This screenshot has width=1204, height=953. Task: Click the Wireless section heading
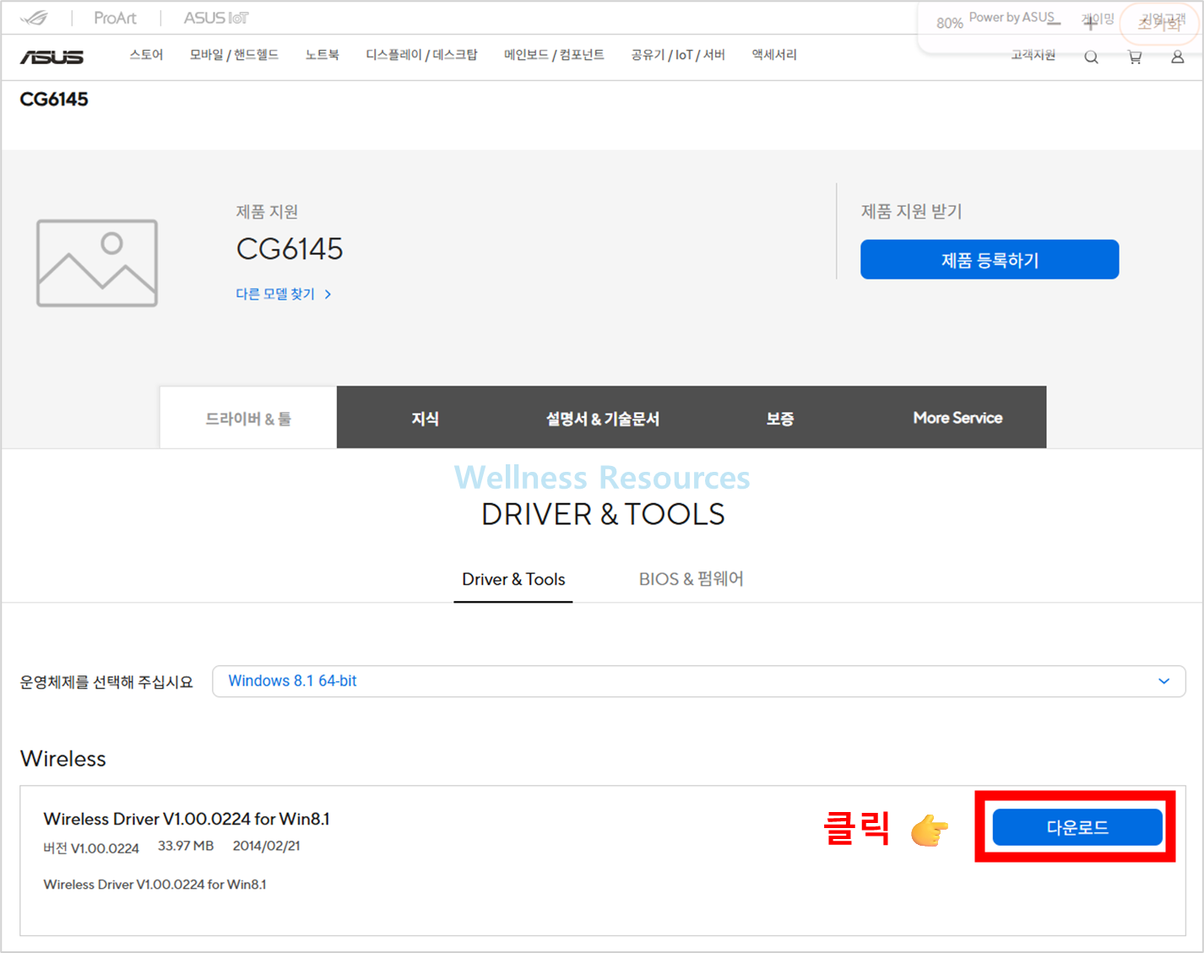click(63, 758)
